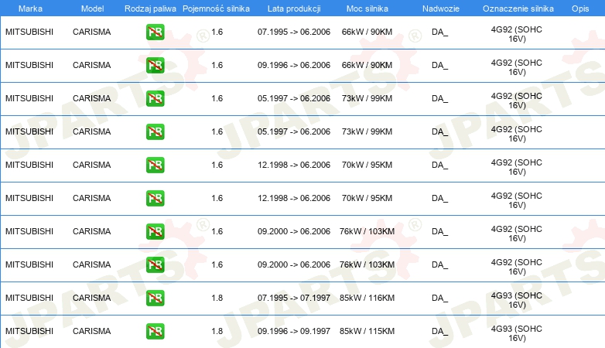Click the PB icon in the 85kW / 115KM row
The height and width of the screenshot is (348, 605).
[x=155, y=331]
